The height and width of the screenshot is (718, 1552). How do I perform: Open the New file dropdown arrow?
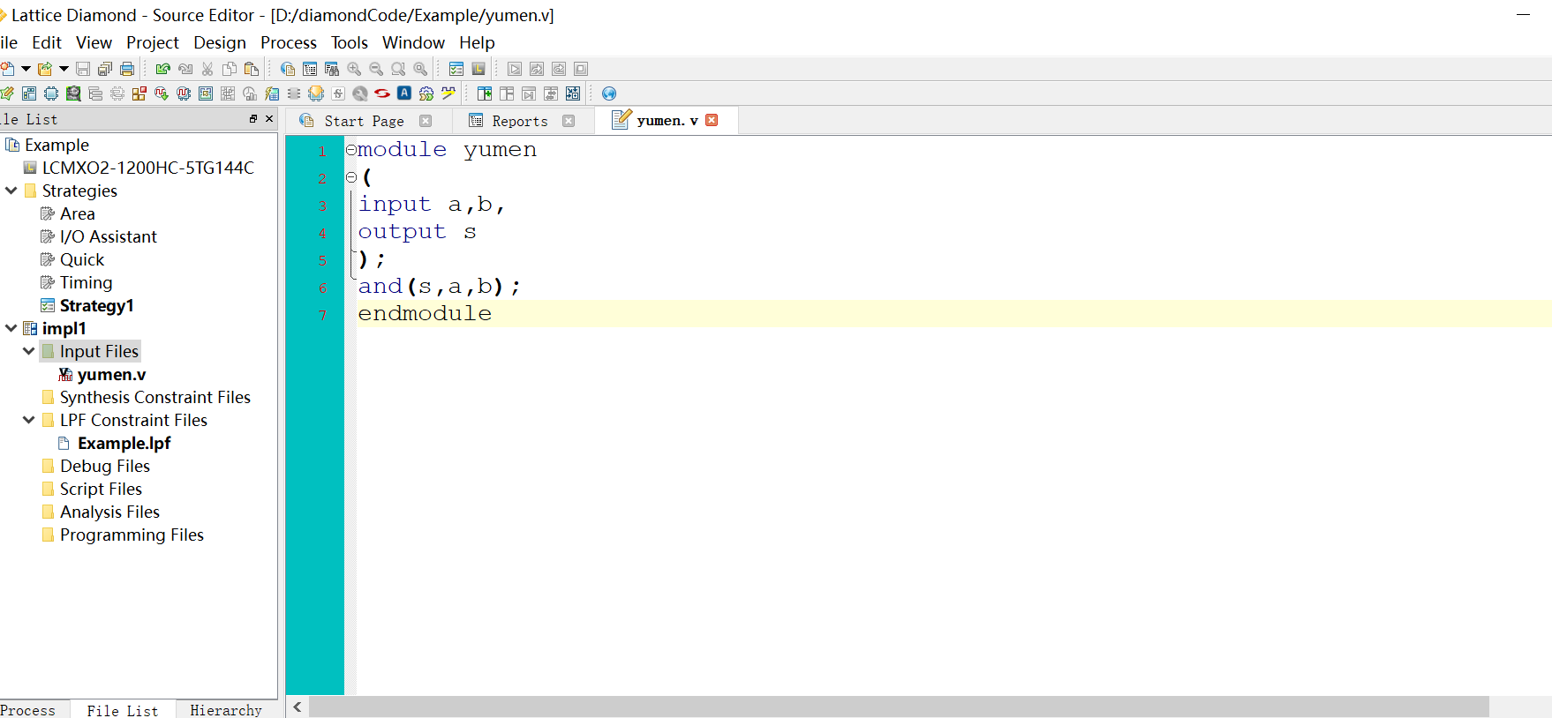[26, 69]
